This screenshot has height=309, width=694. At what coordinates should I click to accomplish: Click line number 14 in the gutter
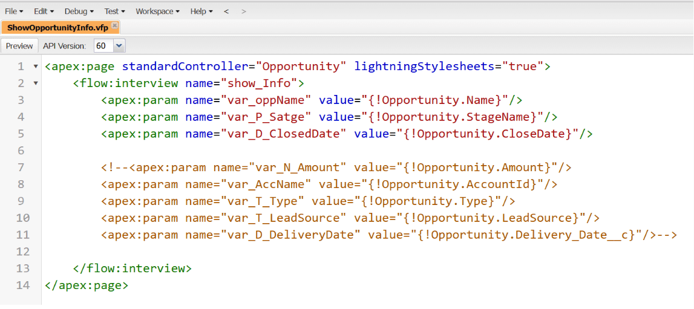tap(21, 285)
